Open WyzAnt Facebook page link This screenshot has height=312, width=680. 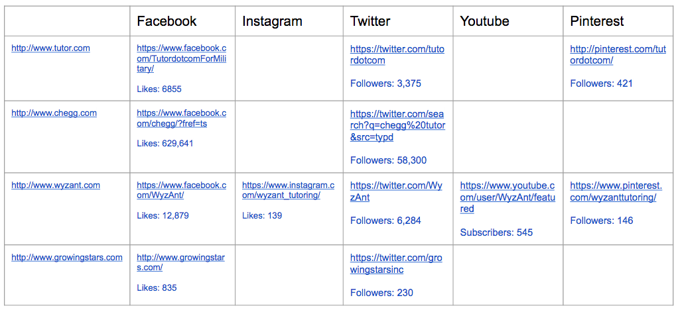(181, 190)
